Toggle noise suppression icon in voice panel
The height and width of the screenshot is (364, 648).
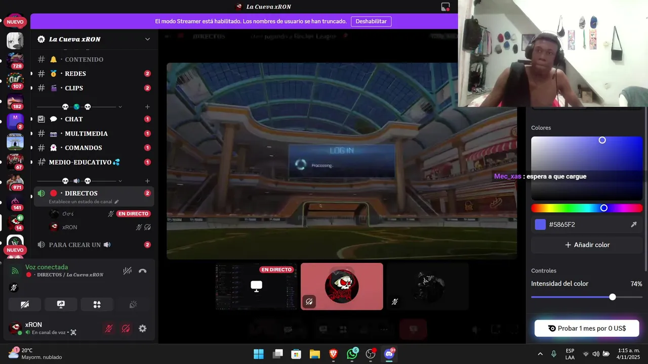click(x=128, y=271)
